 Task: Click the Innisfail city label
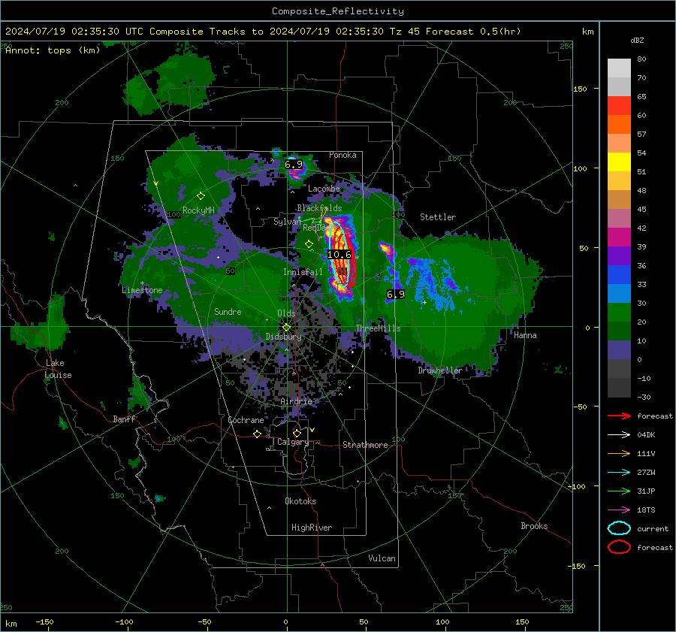point(303,272)
